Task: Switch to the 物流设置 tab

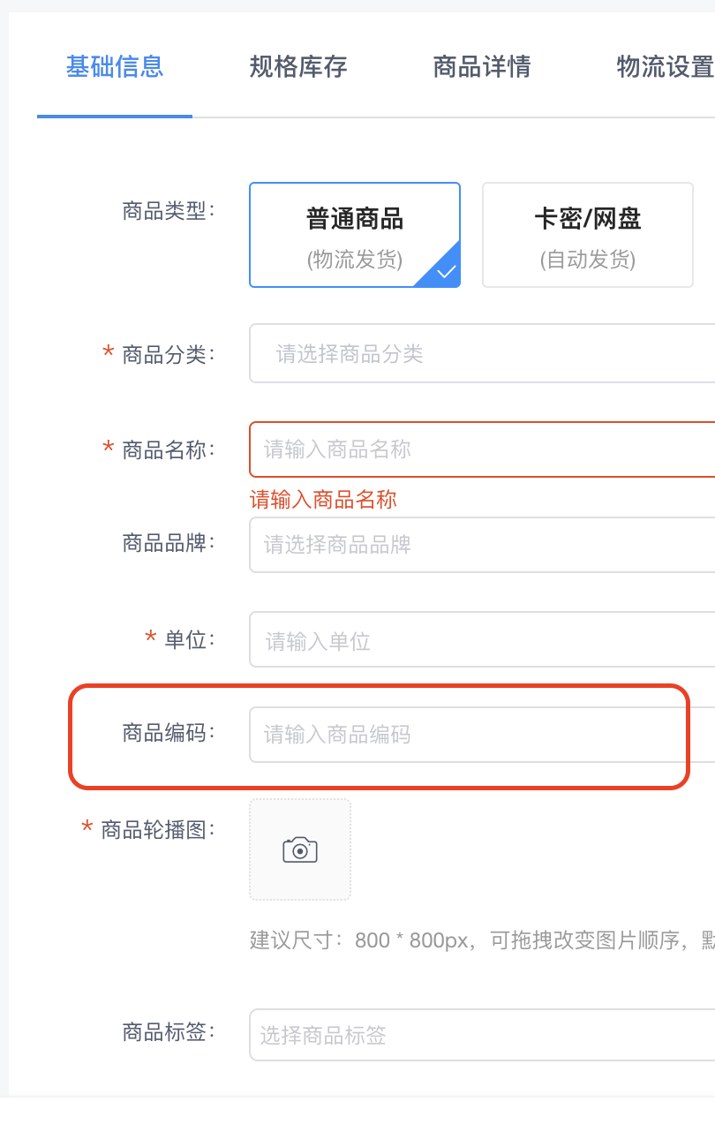Action: click(x=665, y=67)
